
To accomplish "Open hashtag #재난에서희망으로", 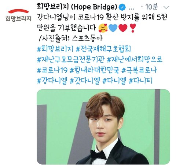I will [x=135, y=60].
